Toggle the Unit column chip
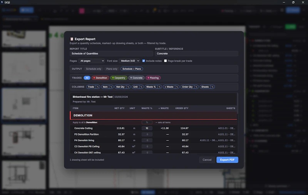This screenshot has width=308, height=195. pos(136,87)
